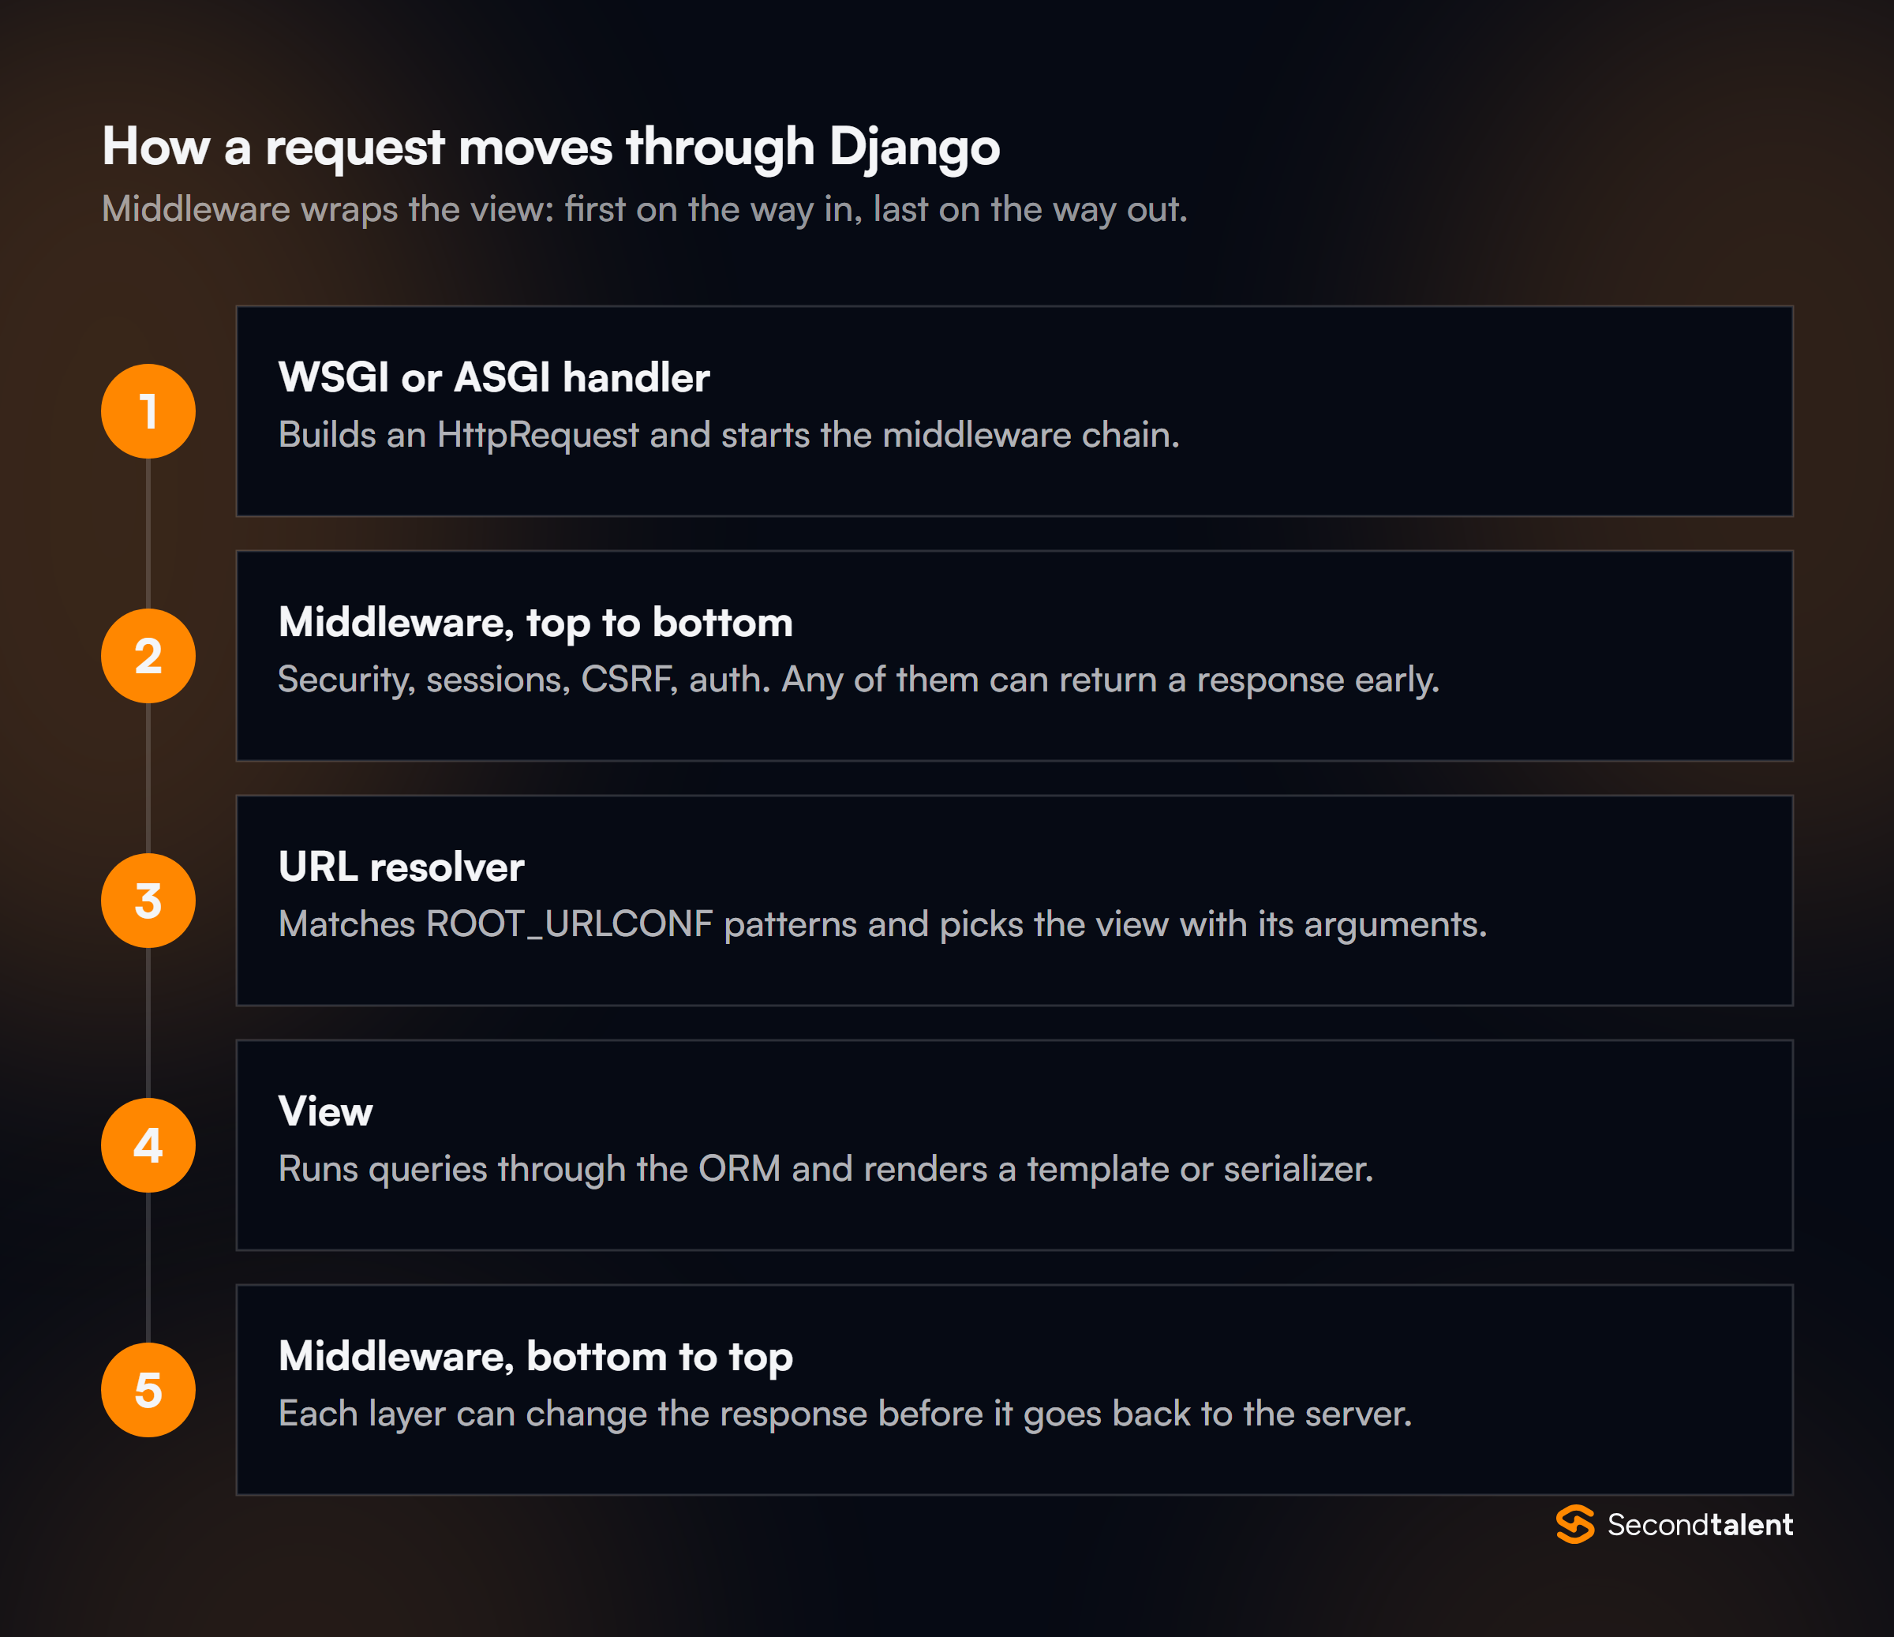This screenshot has width=1894, height=1637.
Task: Select the 'URL resolver' title
Action: pos(401,867)
